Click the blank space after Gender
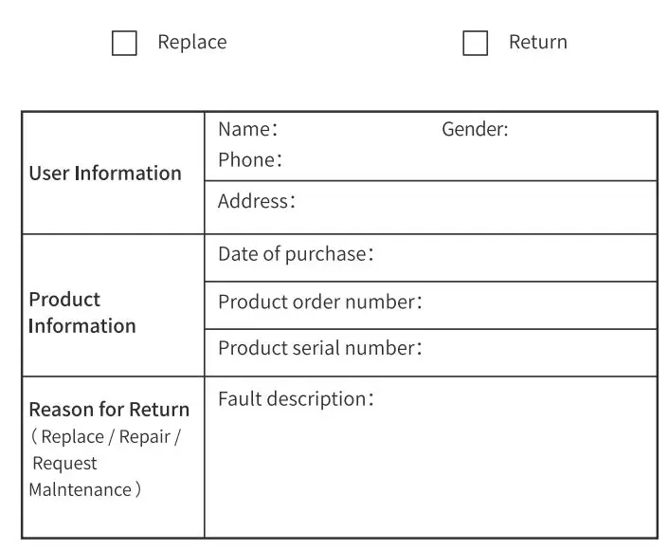This screenshot has width=668, height=550. 578,129
